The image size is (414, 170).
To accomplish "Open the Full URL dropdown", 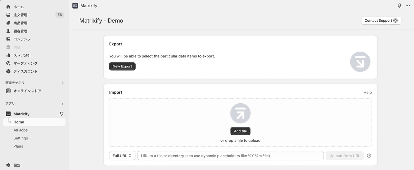I will coord(122,156).
